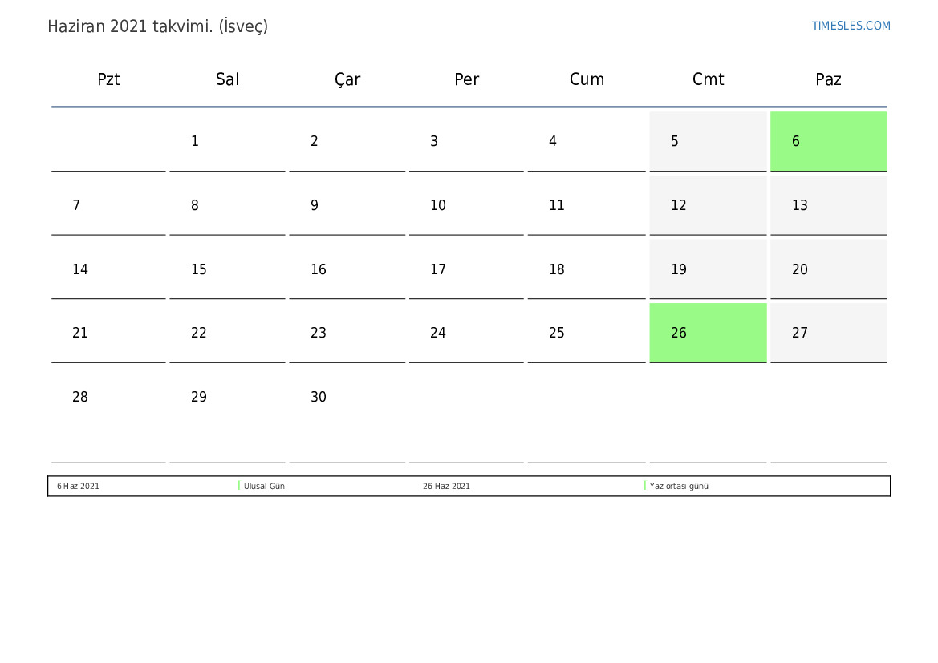Click the Paz weekday header
Screen dimensions: 938x663
(828, 79)
